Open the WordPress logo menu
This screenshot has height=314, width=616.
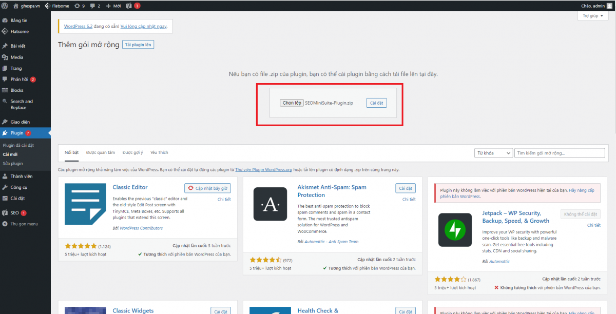coord(5,6)
